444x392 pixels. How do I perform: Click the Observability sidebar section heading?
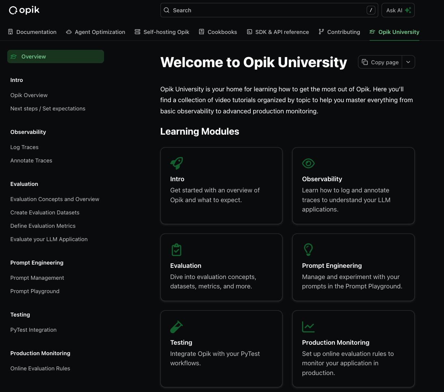(x=28, y=132)
